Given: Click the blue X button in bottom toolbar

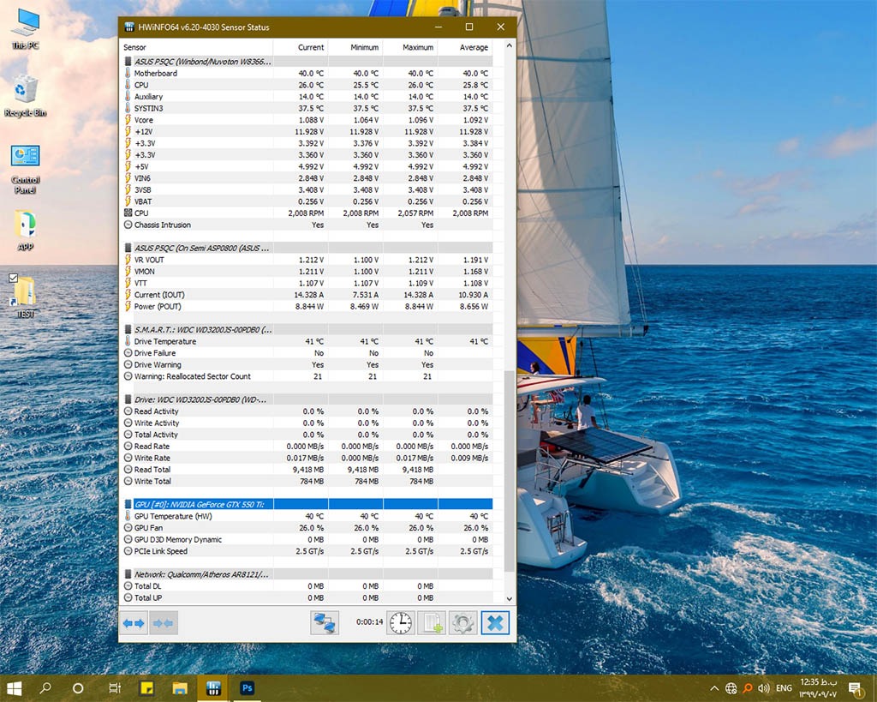Looking at the screenshot, I should click(x=494, y=623).
